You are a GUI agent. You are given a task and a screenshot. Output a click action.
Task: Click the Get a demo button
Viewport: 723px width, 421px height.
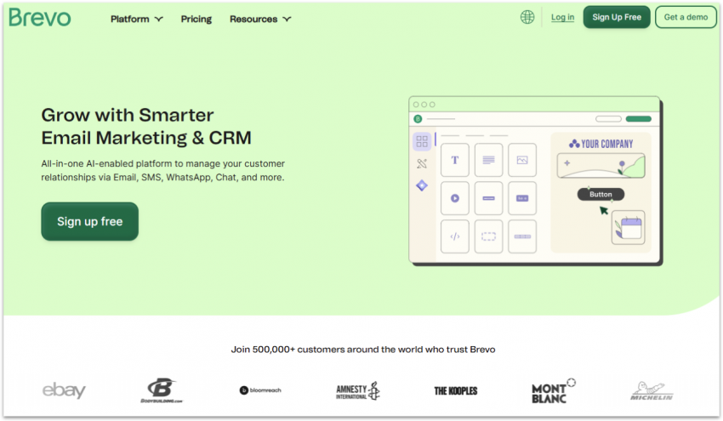(x=686, y=17)
